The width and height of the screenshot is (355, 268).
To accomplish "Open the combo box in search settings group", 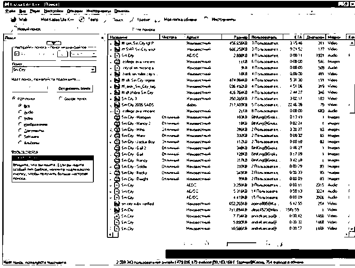I will (x=83, y=54).
